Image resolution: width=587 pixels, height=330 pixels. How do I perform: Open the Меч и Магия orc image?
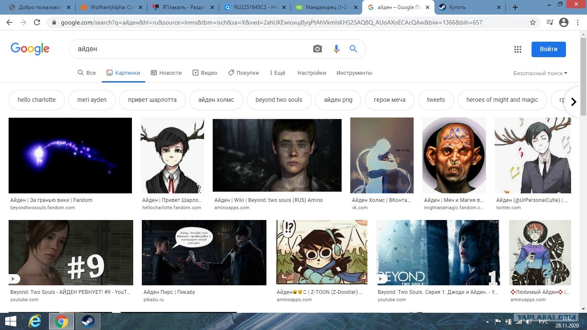click(x=454, y=156)
